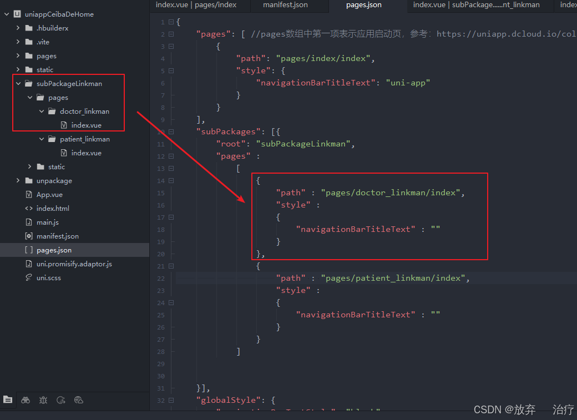
Task: Expand the .vite folder chevron
Action: [x=18, y=42]
